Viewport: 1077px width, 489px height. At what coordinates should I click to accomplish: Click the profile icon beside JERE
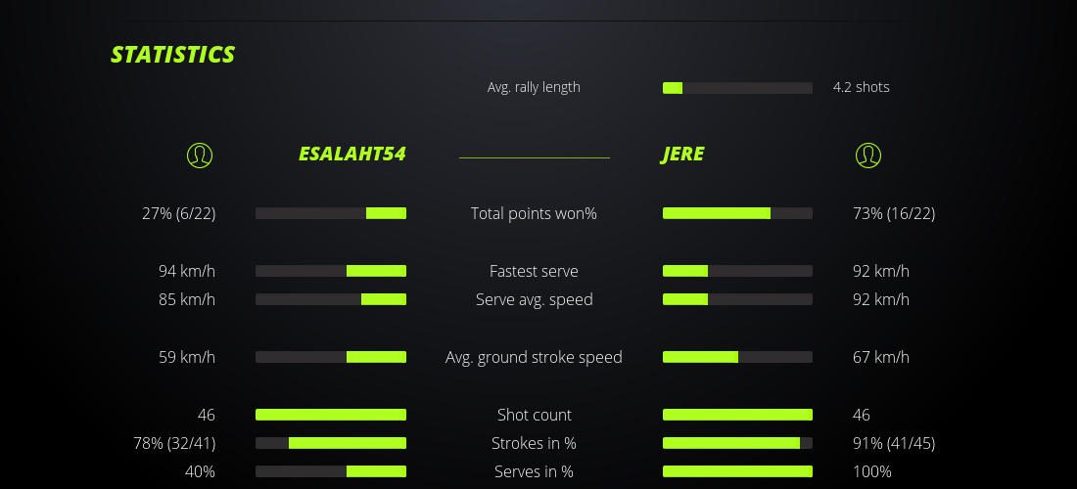tap(867, 155)
